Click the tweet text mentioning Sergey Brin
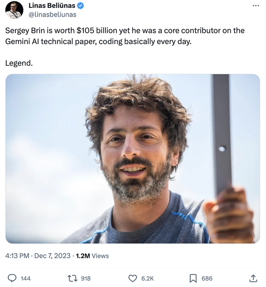Viewport: 266px width, 287px height. (125, 36)
